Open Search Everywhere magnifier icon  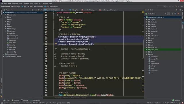point(182,6)
